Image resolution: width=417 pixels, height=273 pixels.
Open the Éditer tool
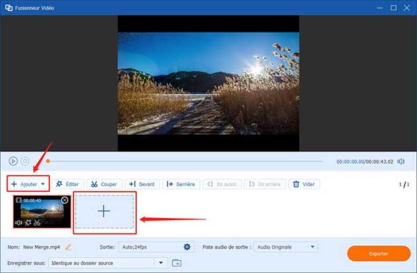[68, 184]
